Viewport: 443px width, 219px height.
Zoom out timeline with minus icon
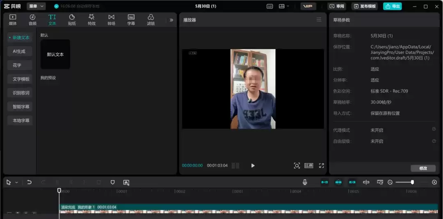390,182
